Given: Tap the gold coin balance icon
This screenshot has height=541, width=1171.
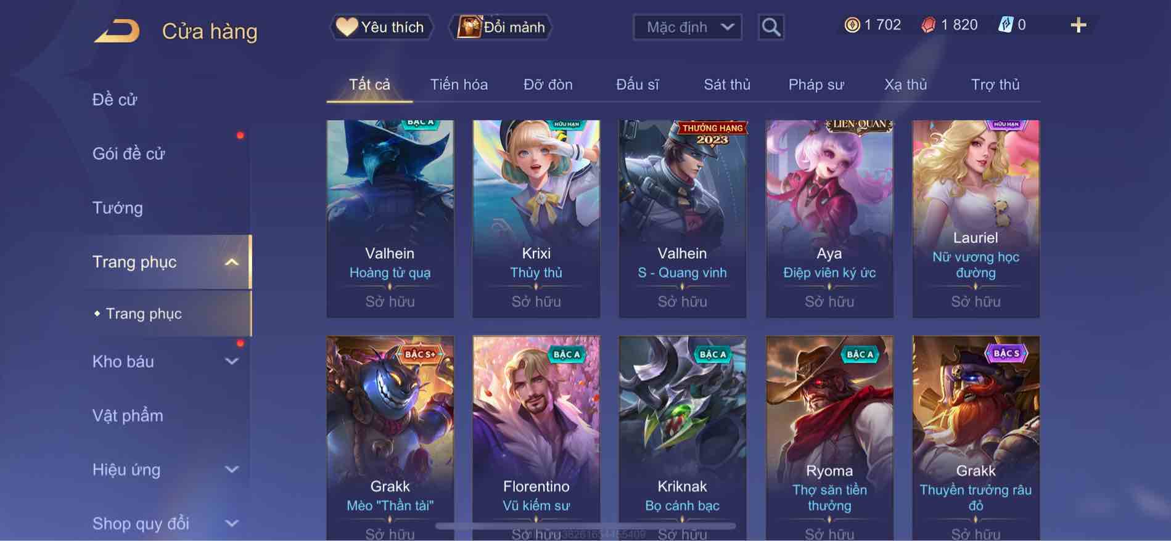Looking at the screenshot, I should coord(852,25).
